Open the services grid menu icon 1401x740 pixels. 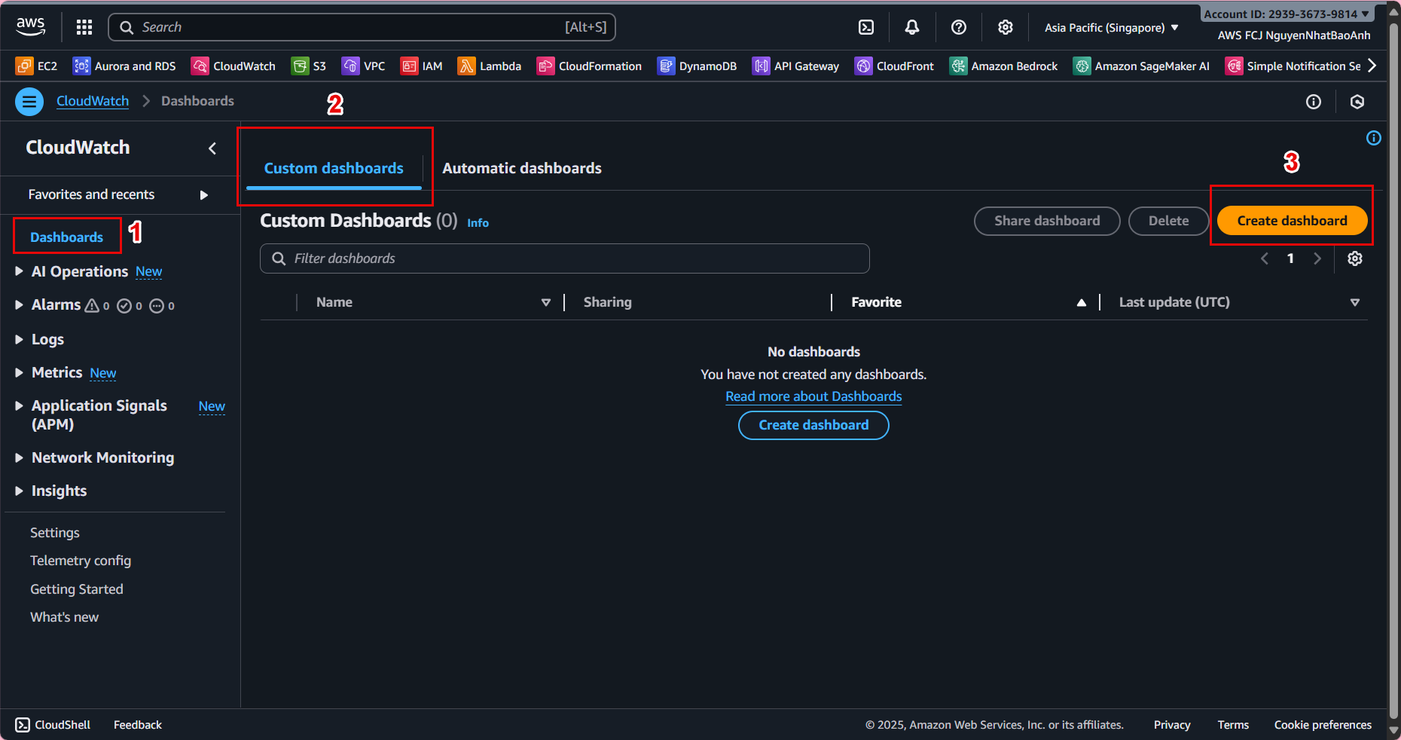coord(84,27)
